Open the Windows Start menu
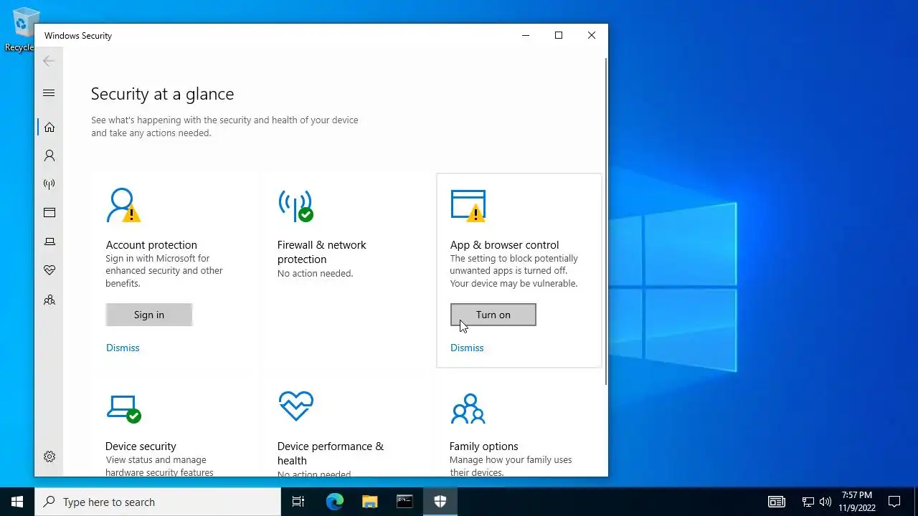This screenshot has width=918, height=516. (x=17, y=502)
